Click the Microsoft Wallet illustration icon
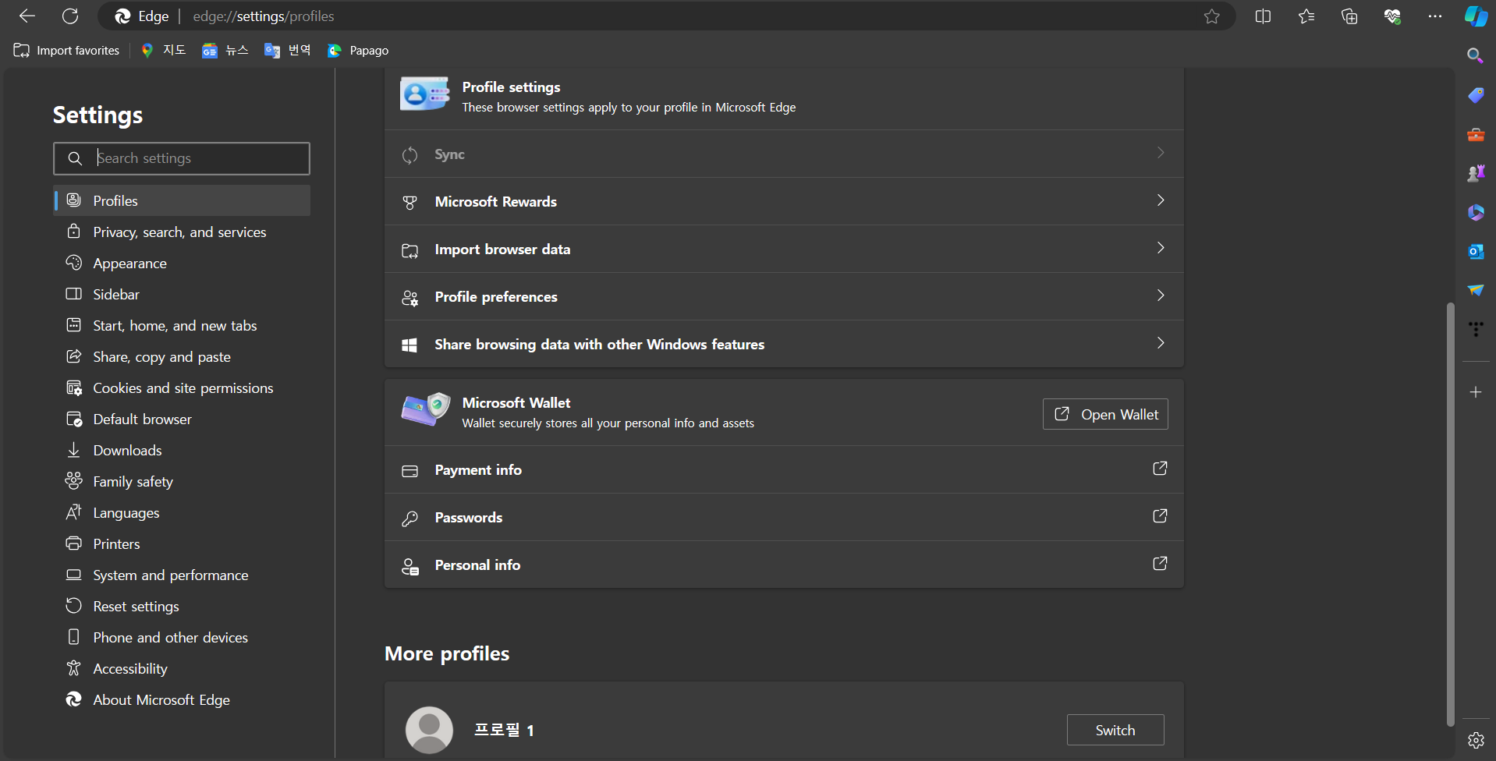 click(x=425, y=409)
